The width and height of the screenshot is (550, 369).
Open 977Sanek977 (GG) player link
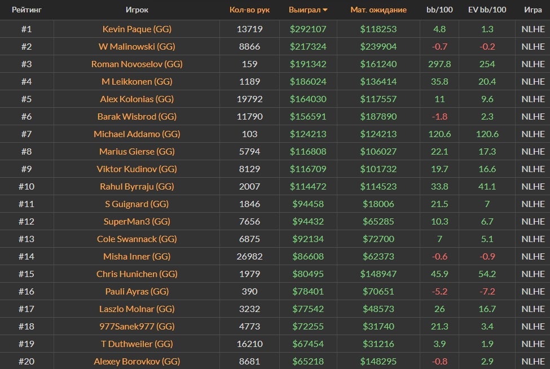tap(137, 326)
